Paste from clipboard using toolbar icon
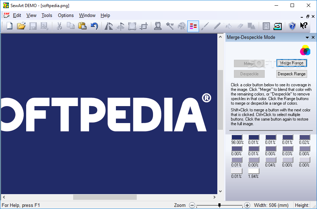The image size is (317, 209). pos(82,26)
